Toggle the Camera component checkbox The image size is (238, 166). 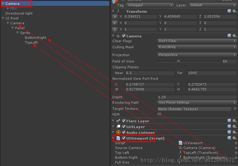124,36
